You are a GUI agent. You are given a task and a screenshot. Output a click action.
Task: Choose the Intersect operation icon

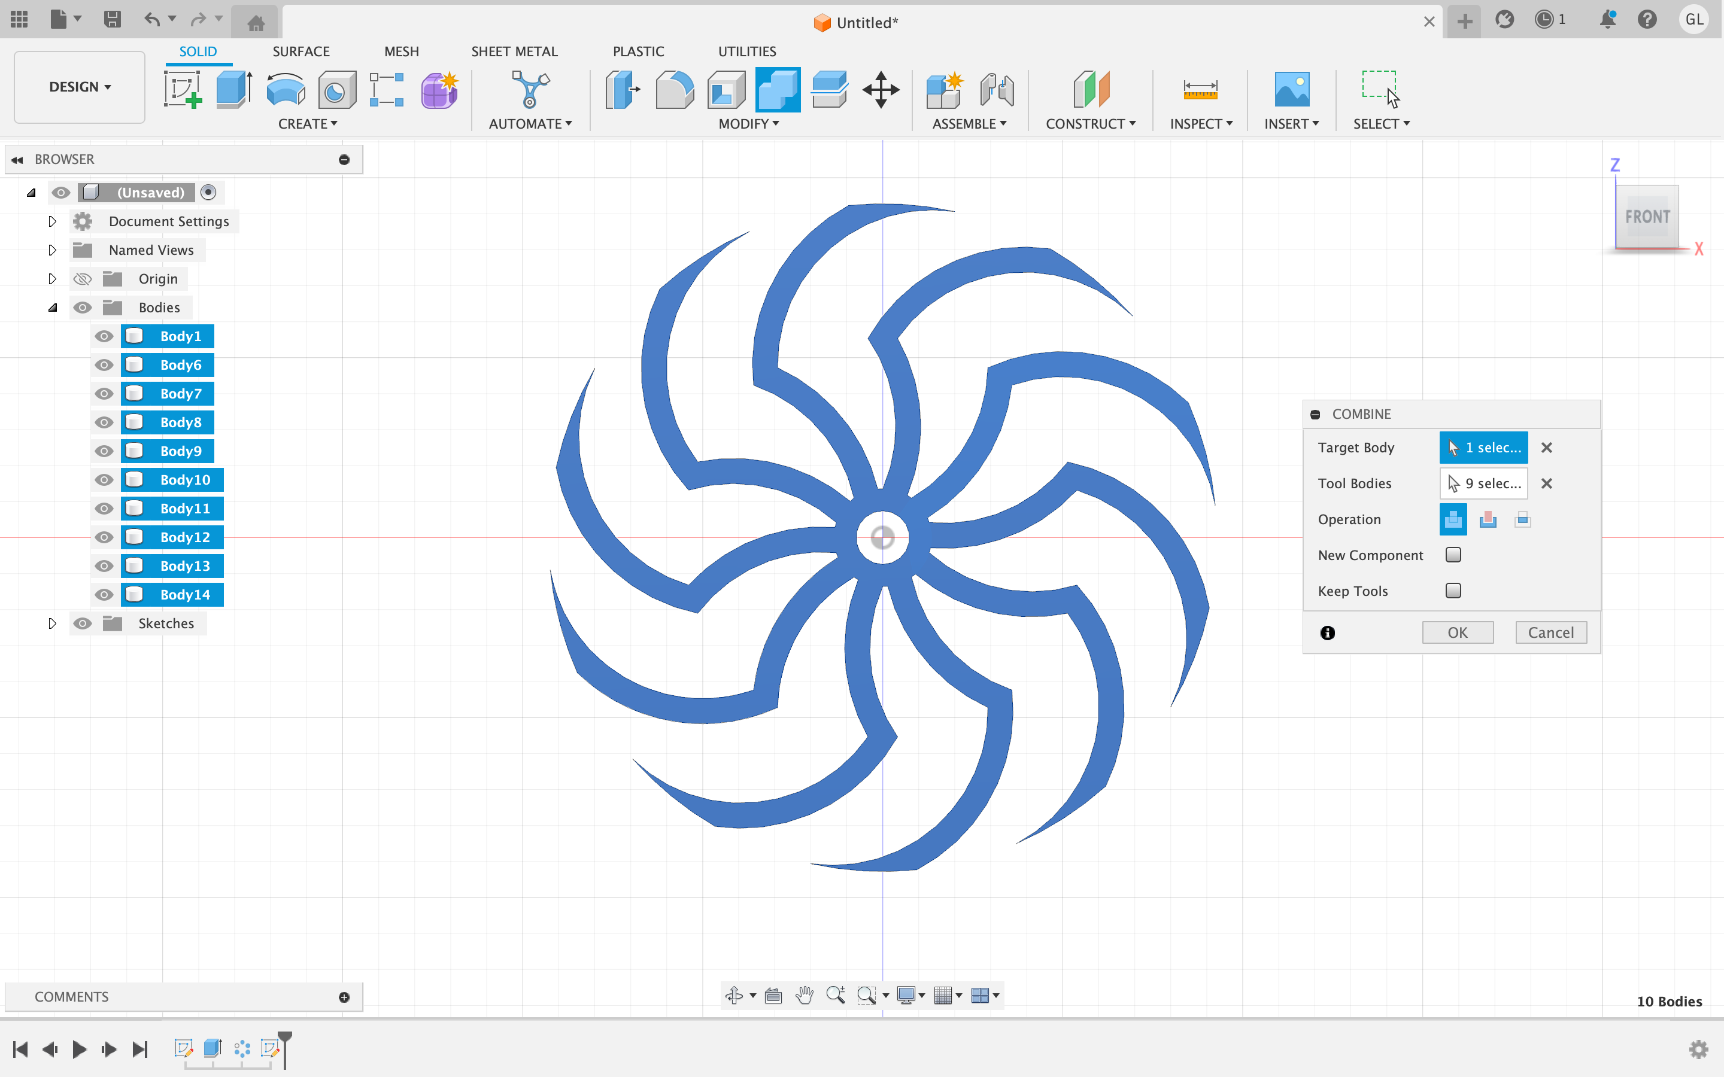(1522, 519)
